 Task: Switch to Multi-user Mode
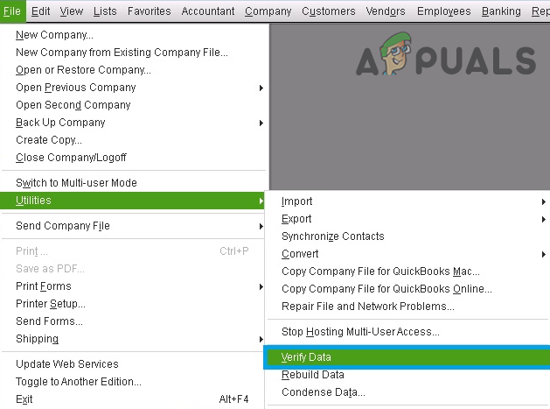pos(76,183)
